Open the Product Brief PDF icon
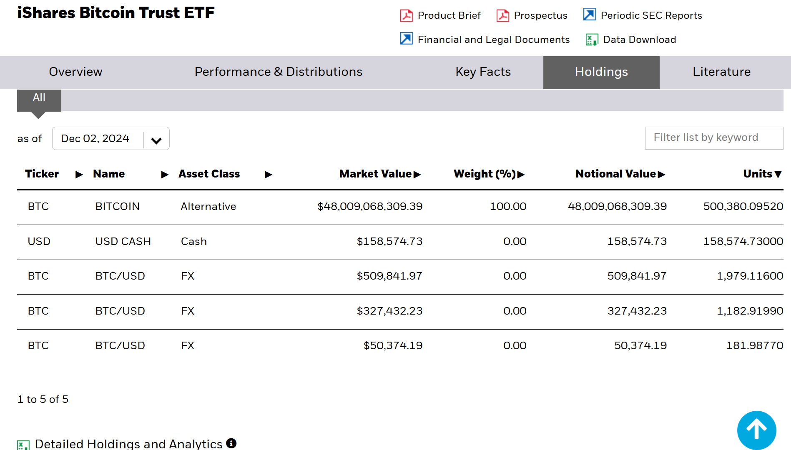Screen dimensions: 791x450 click(x=406, y=15)
